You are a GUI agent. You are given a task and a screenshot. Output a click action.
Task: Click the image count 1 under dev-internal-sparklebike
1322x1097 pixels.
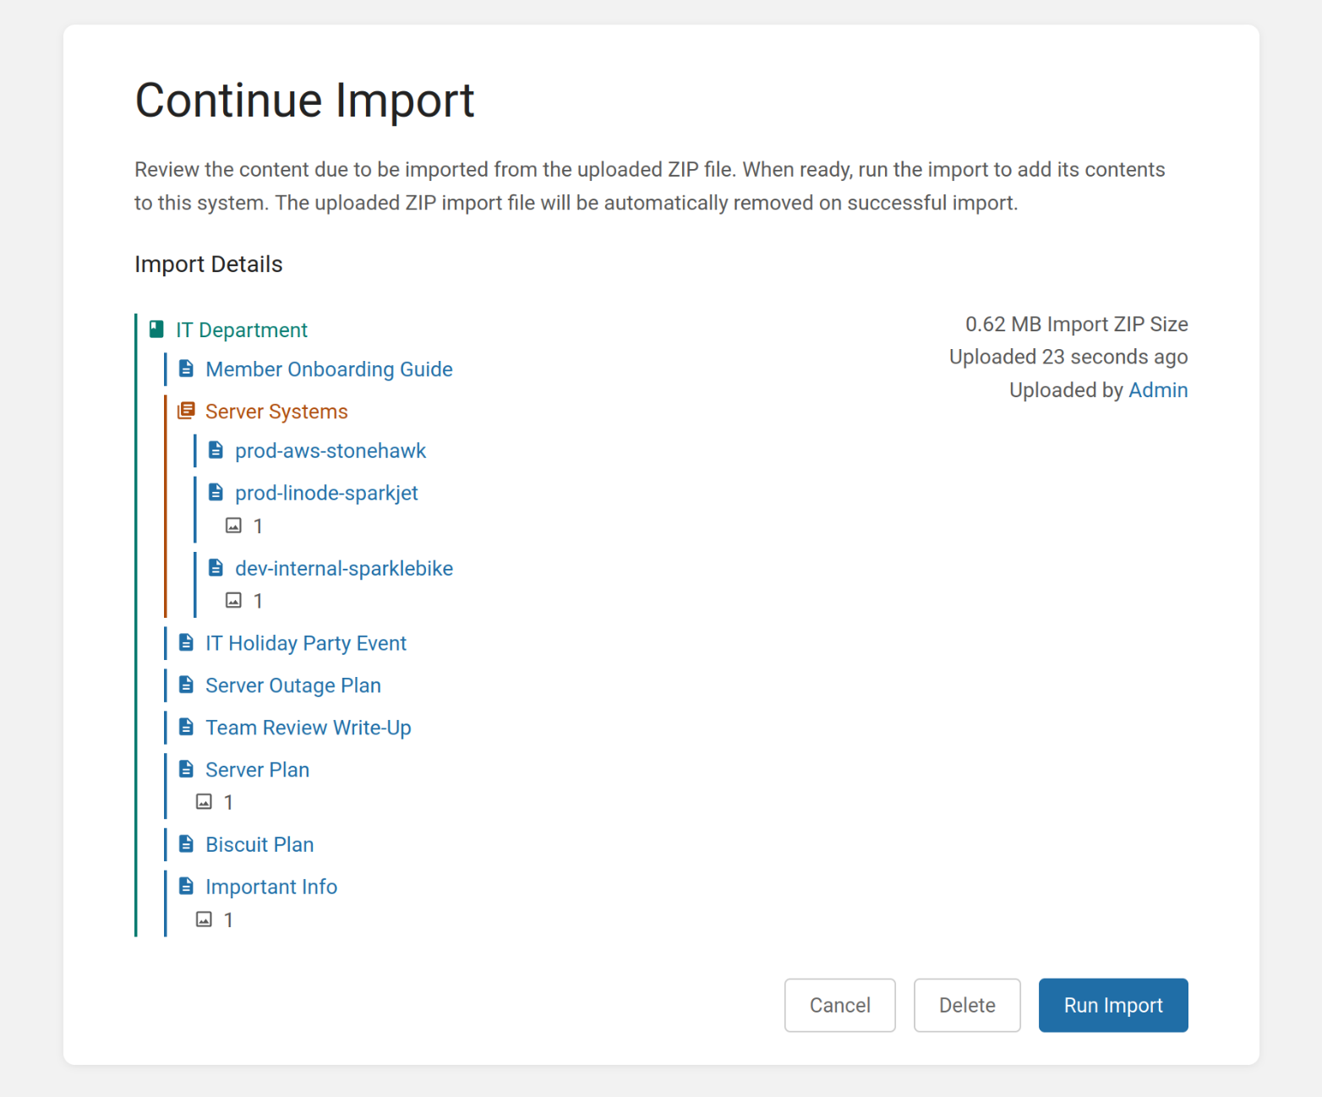click(258, 601)
